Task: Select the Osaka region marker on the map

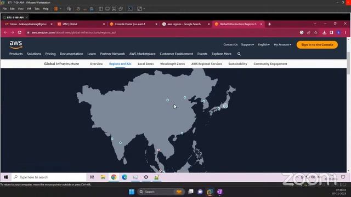Action: click(x=219, y=108)
